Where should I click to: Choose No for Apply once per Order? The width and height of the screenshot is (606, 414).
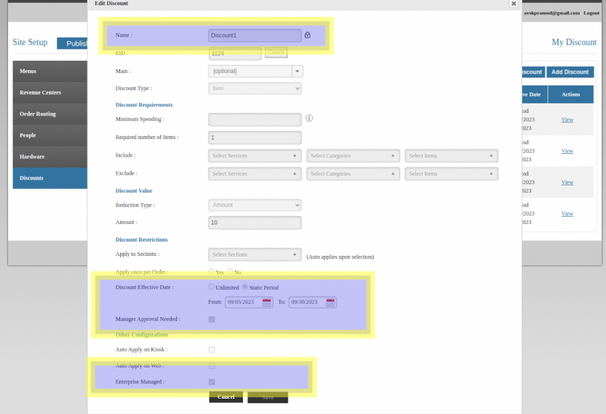pos(230,272)
